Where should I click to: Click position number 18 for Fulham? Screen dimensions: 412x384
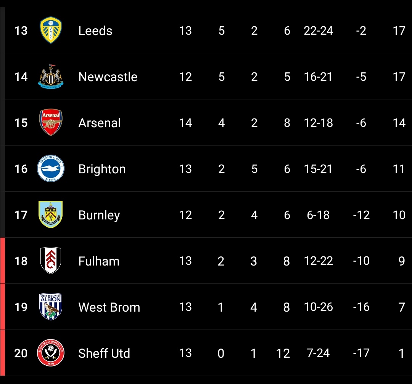[x=21, y=261]
